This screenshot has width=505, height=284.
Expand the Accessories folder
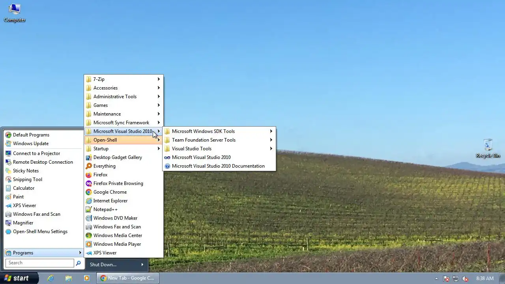(x=123, y=88)
